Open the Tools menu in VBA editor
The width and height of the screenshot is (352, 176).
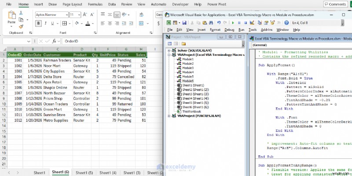(253, 29)
